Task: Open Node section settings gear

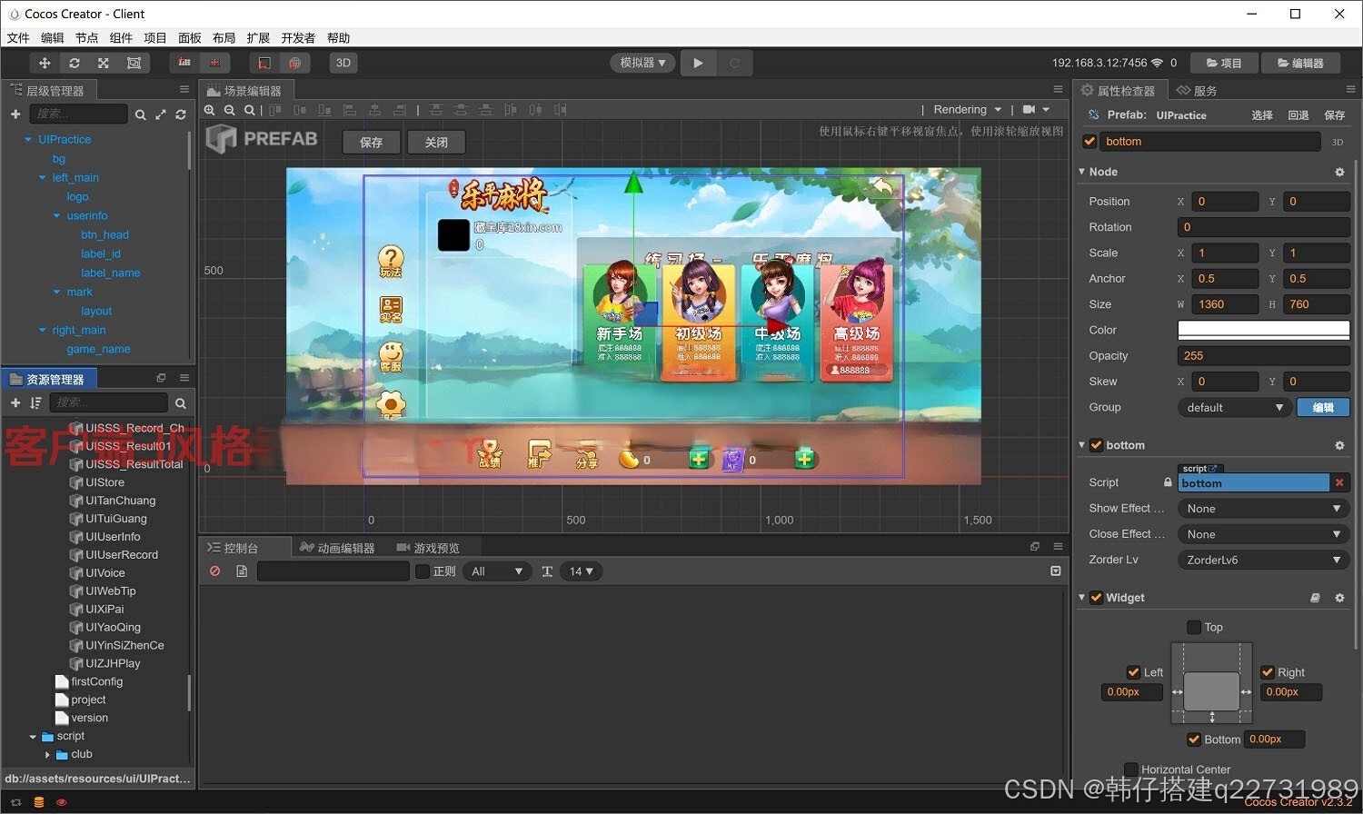Action: pos(1339,172)
